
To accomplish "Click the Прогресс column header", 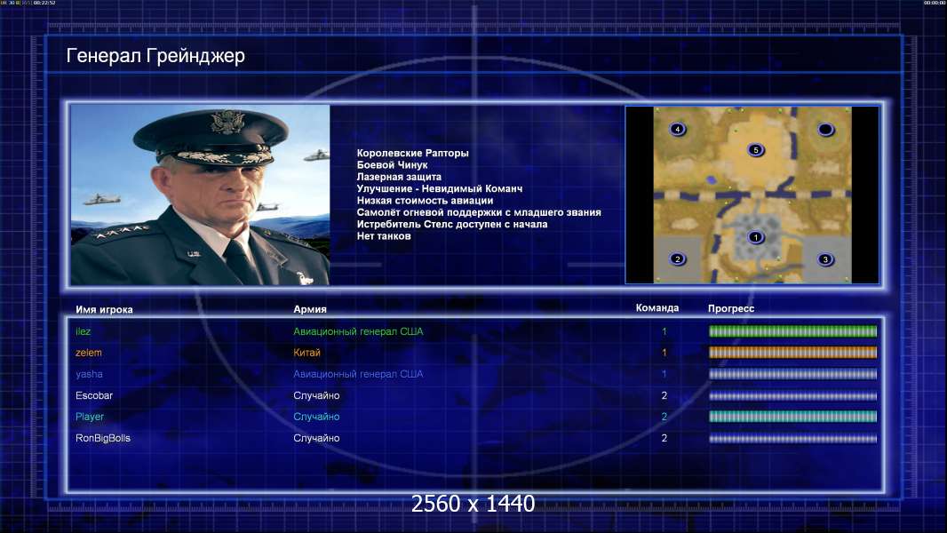I will point(731,308).
